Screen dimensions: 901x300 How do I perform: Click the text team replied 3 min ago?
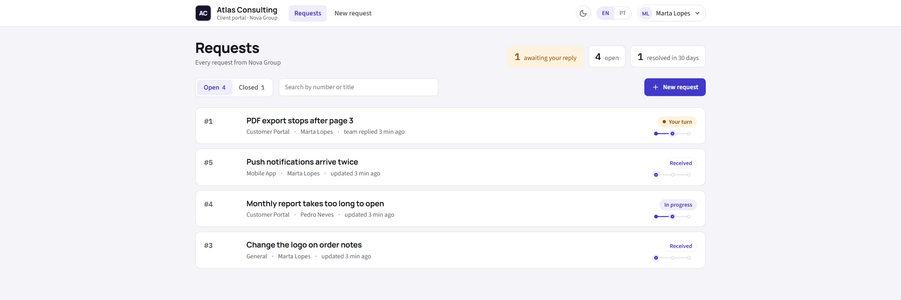(374, 132)
